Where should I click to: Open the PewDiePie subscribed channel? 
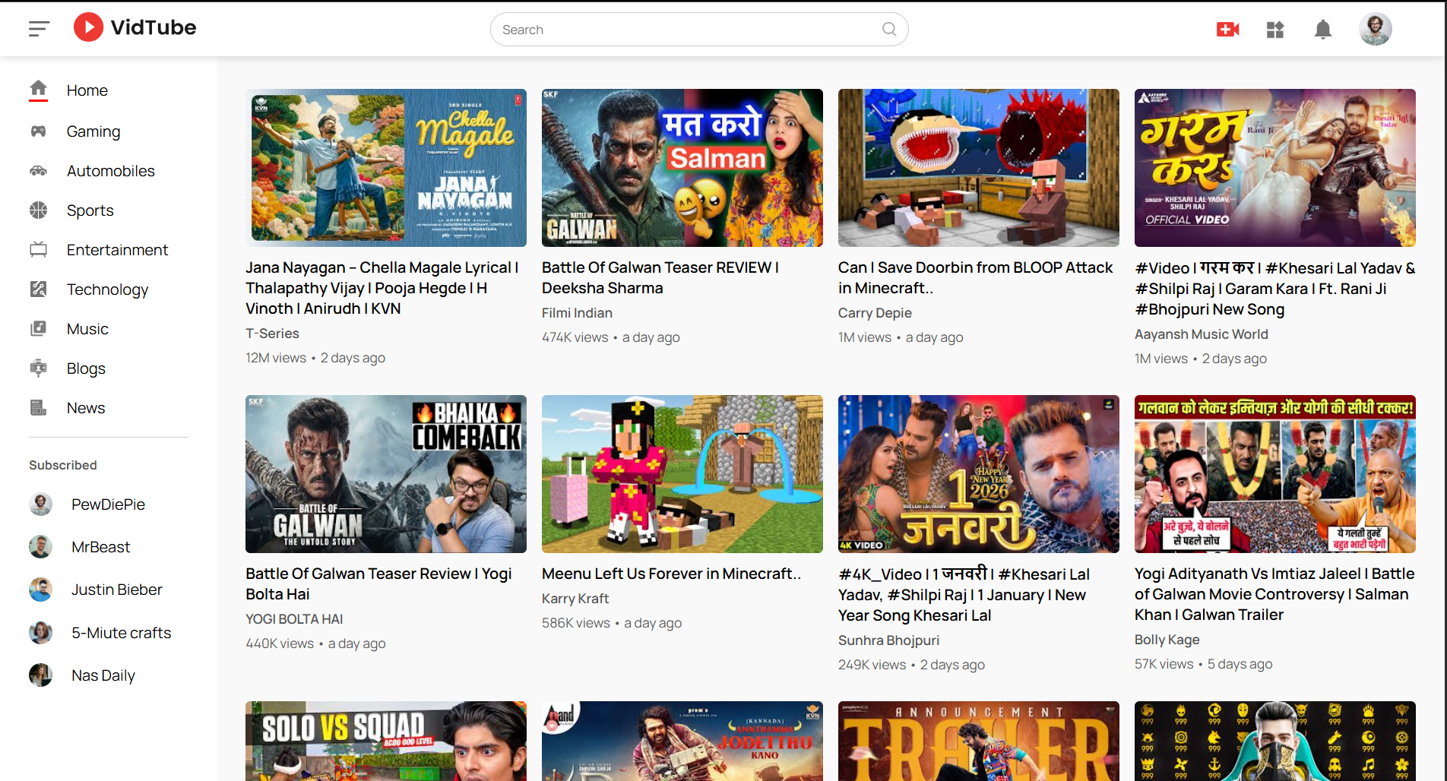click(x=107, y=504)
